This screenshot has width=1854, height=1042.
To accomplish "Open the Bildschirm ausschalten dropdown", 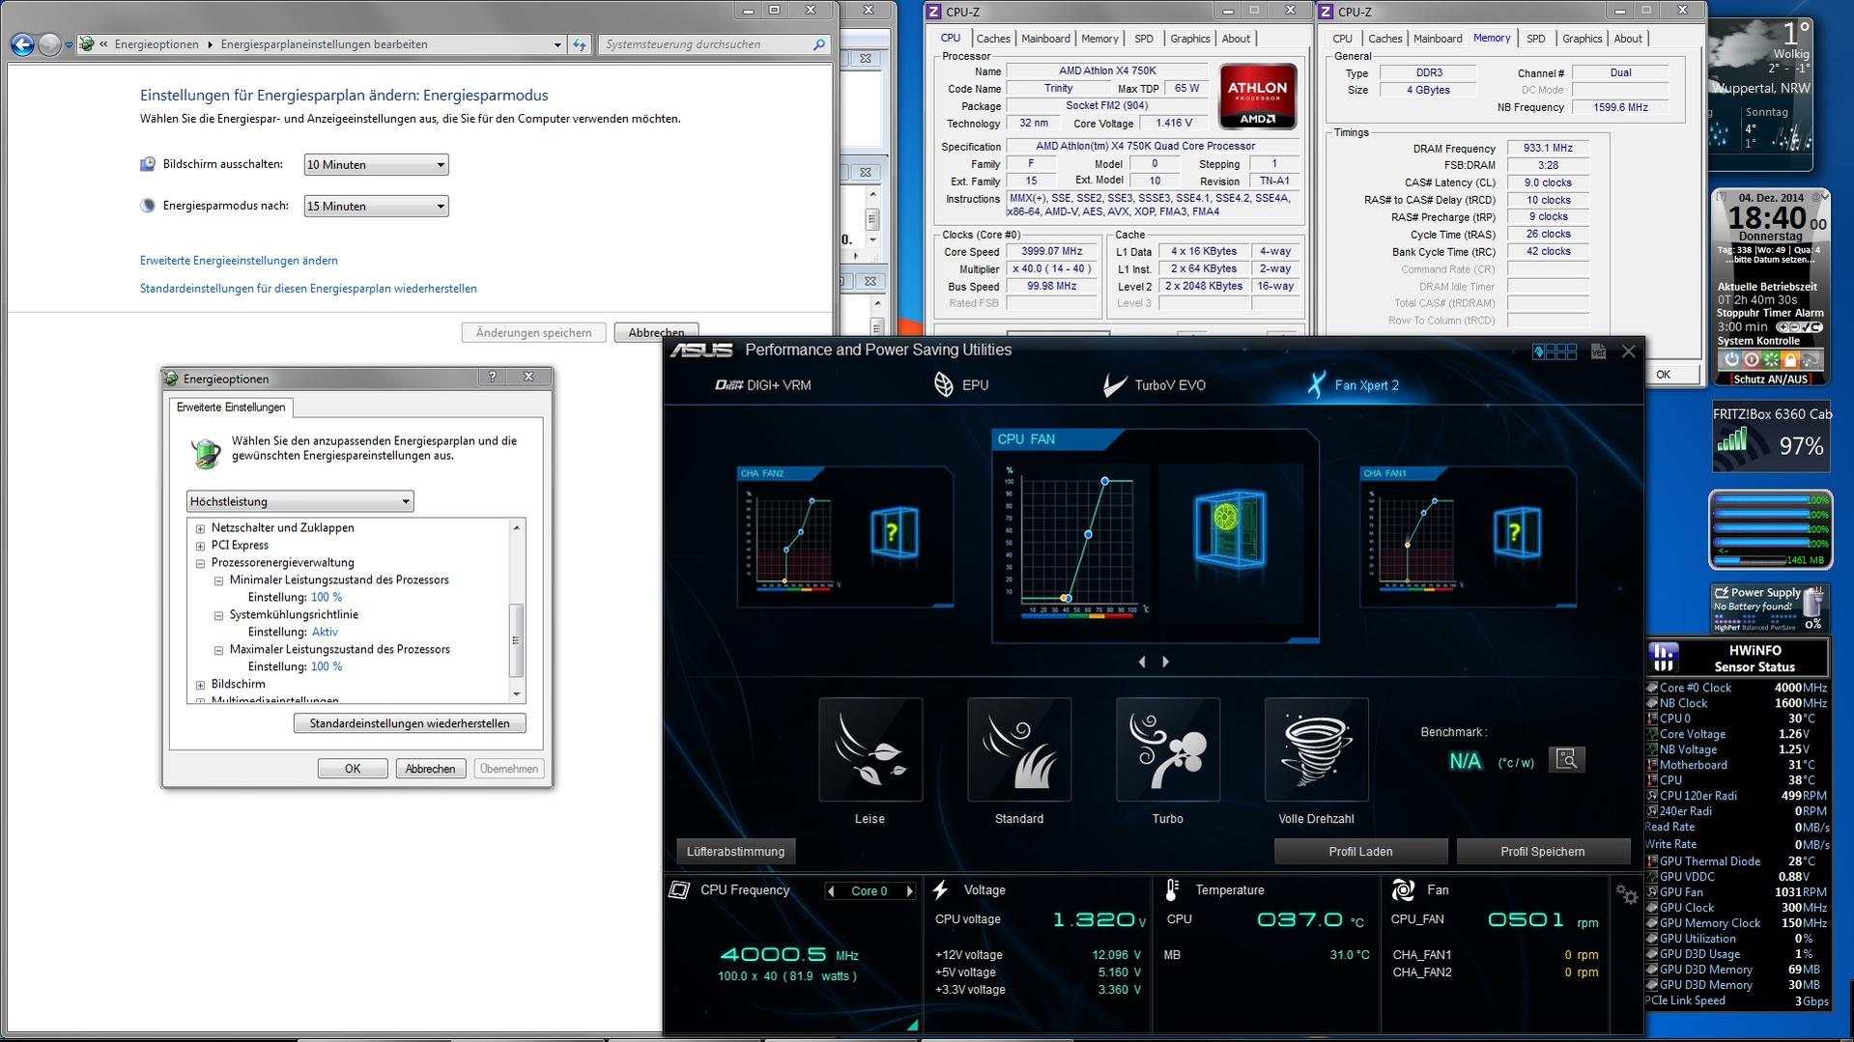I will (x=376, y=165).
